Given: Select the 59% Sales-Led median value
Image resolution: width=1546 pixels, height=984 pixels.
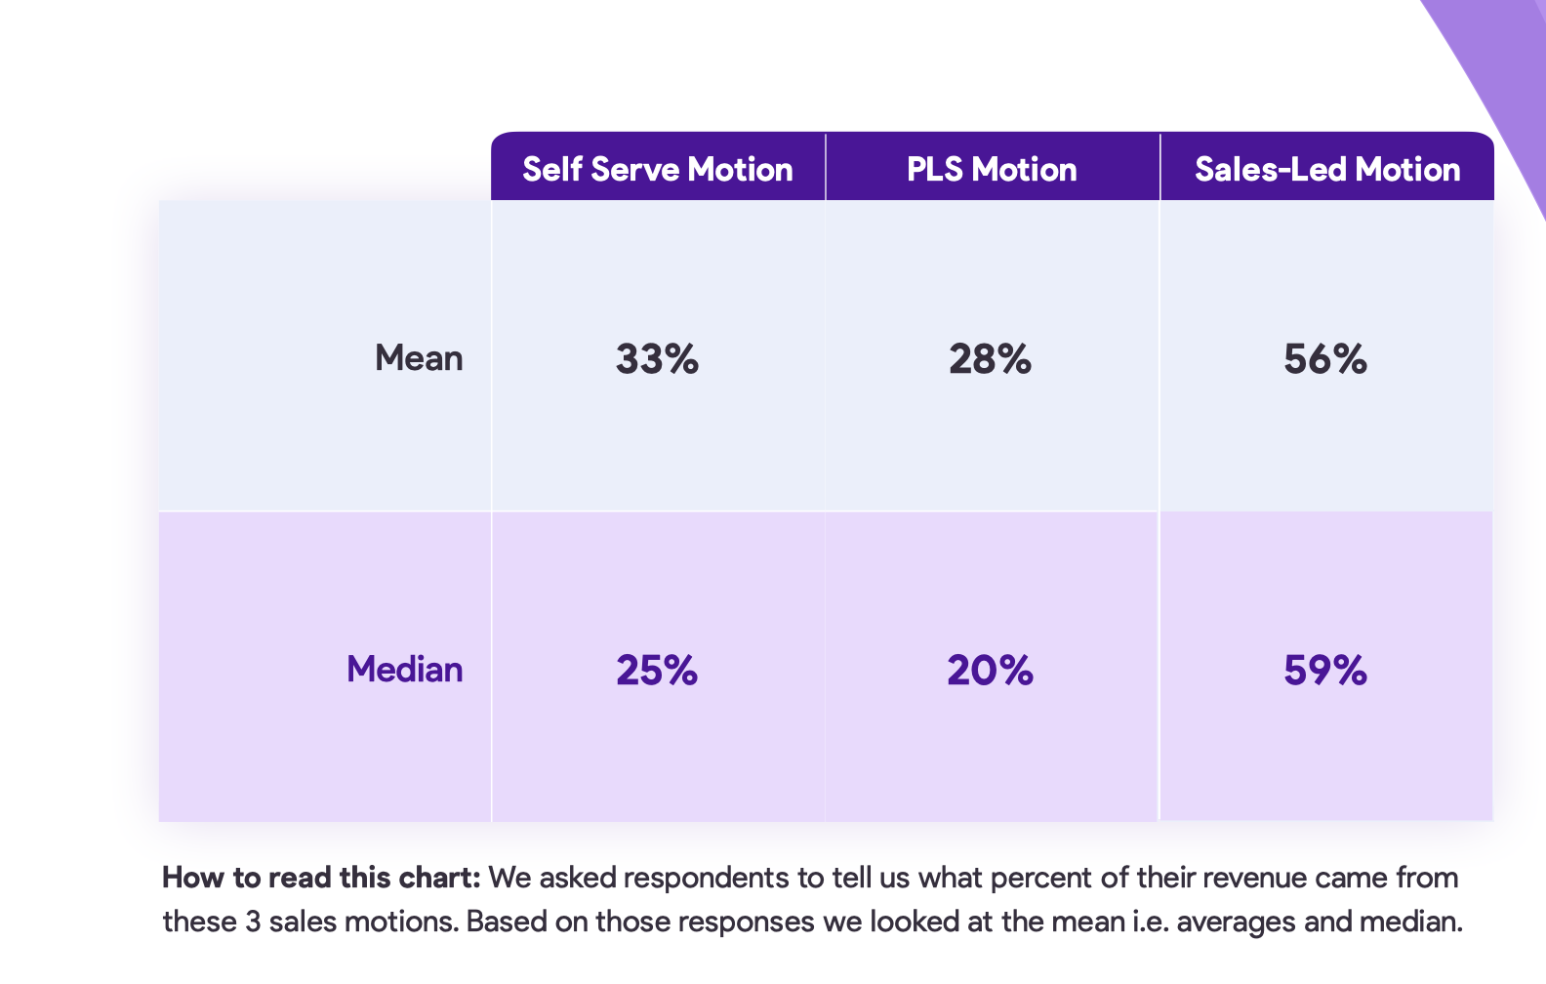Looking at the screenshot, I should 1324,671.
